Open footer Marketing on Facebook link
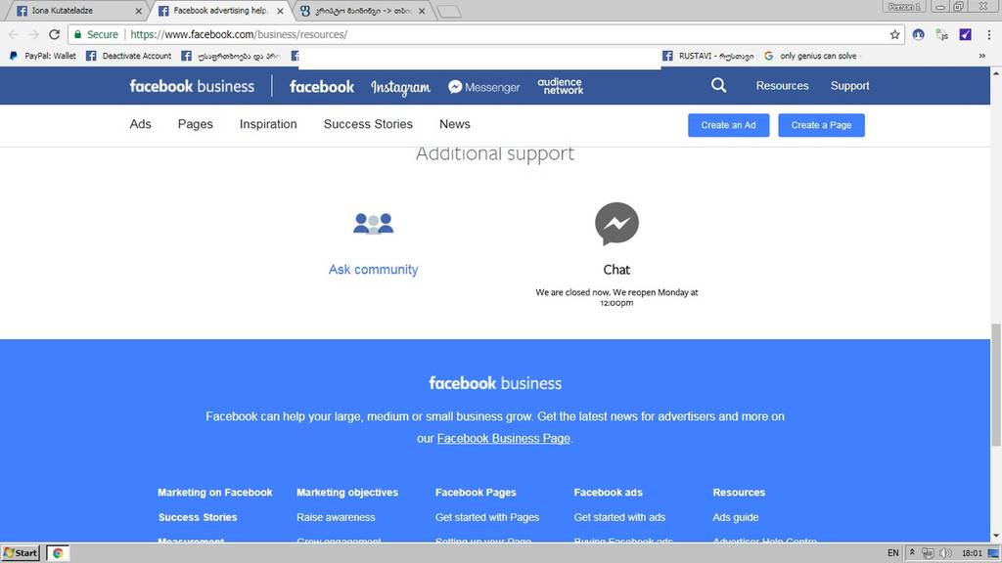The height and width of the screenshot is (563, 1002). 214,493
